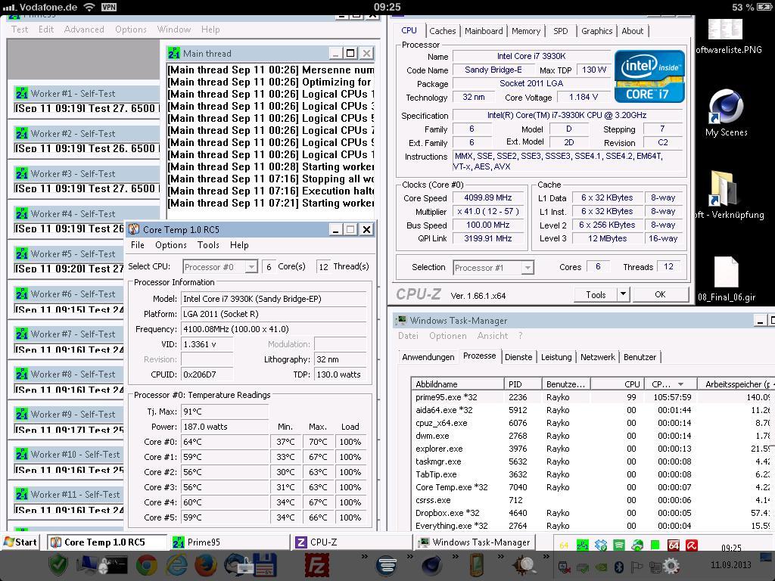Expand the CPU-Z processor Selection dropdown
Image resolution: width=775 pixels, height=581 pixels.
click(527, 268)
